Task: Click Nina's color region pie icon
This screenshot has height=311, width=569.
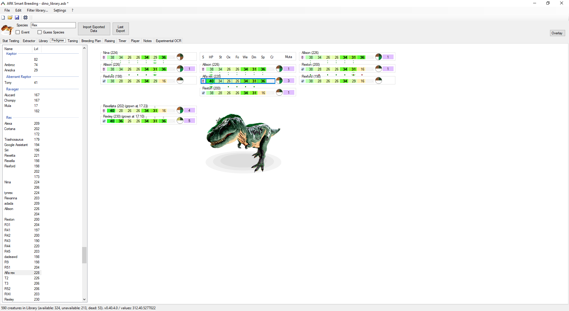Action: tap(180, 57)
